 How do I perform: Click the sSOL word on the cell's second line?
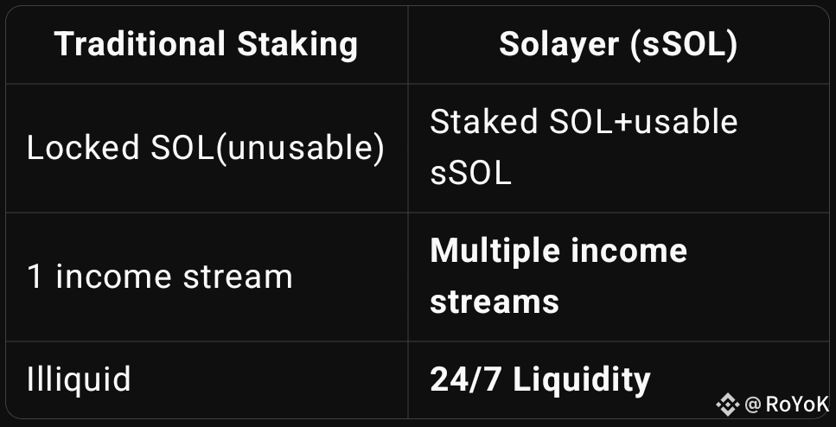pos(471,174)
